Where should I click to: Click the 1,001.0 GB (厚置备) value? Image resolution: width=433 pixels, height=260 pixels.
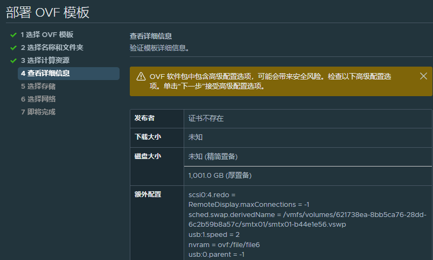coord(220,176)
